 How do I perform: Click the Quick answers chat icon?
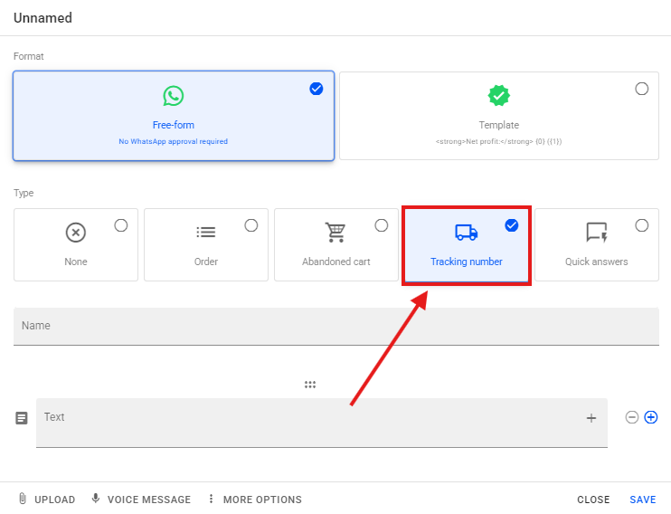tap(596, 233)
